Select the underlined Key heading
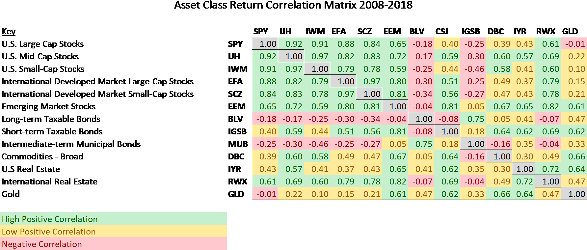 pos(9,32)
